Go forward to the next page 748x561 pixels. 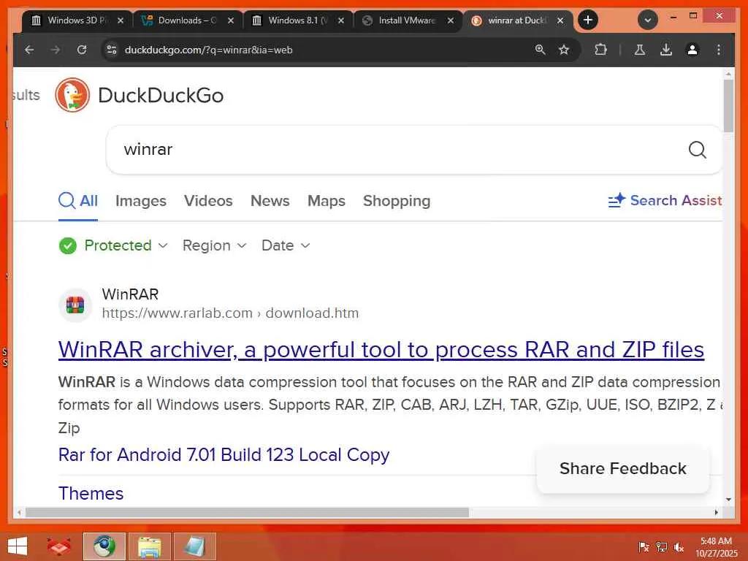click(56, 50)
